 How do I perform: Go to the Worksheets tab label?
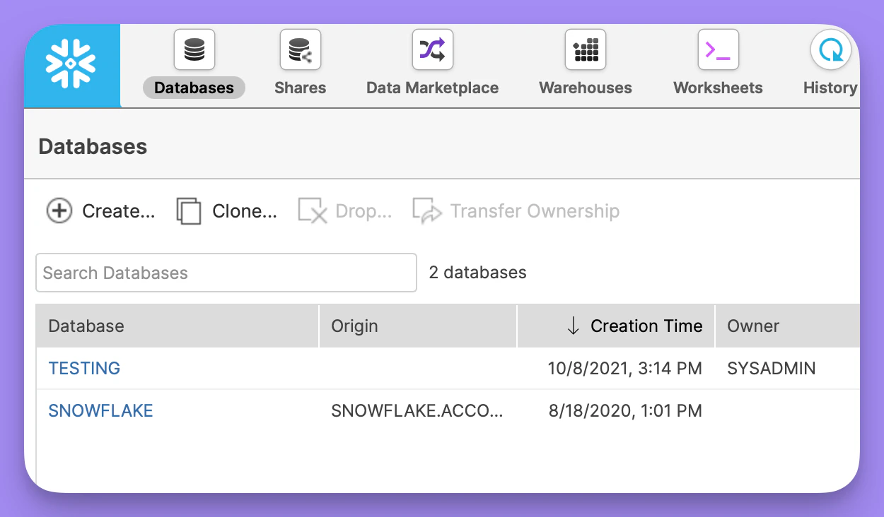click(719, 88)
